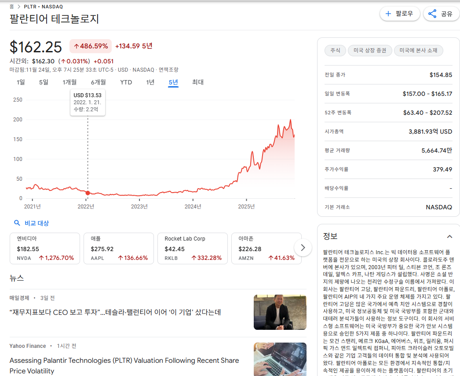Click the 미국 상장 증권 chip
The height and width of the screenshot is (376, 460).
coord(370,51)
